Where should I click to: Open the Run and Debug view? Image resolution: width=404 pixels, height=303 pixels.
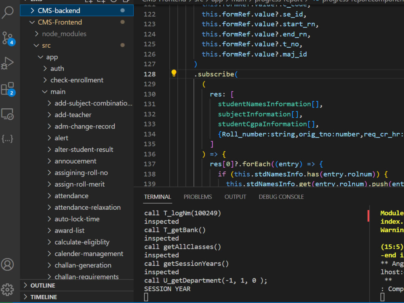point(8,62)
